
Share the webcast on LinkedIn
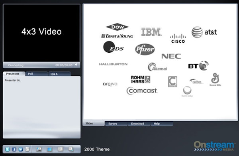(21, 149)
